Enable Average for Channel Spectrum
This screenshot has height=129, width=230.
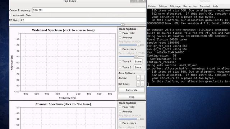[x=120, y=111]
